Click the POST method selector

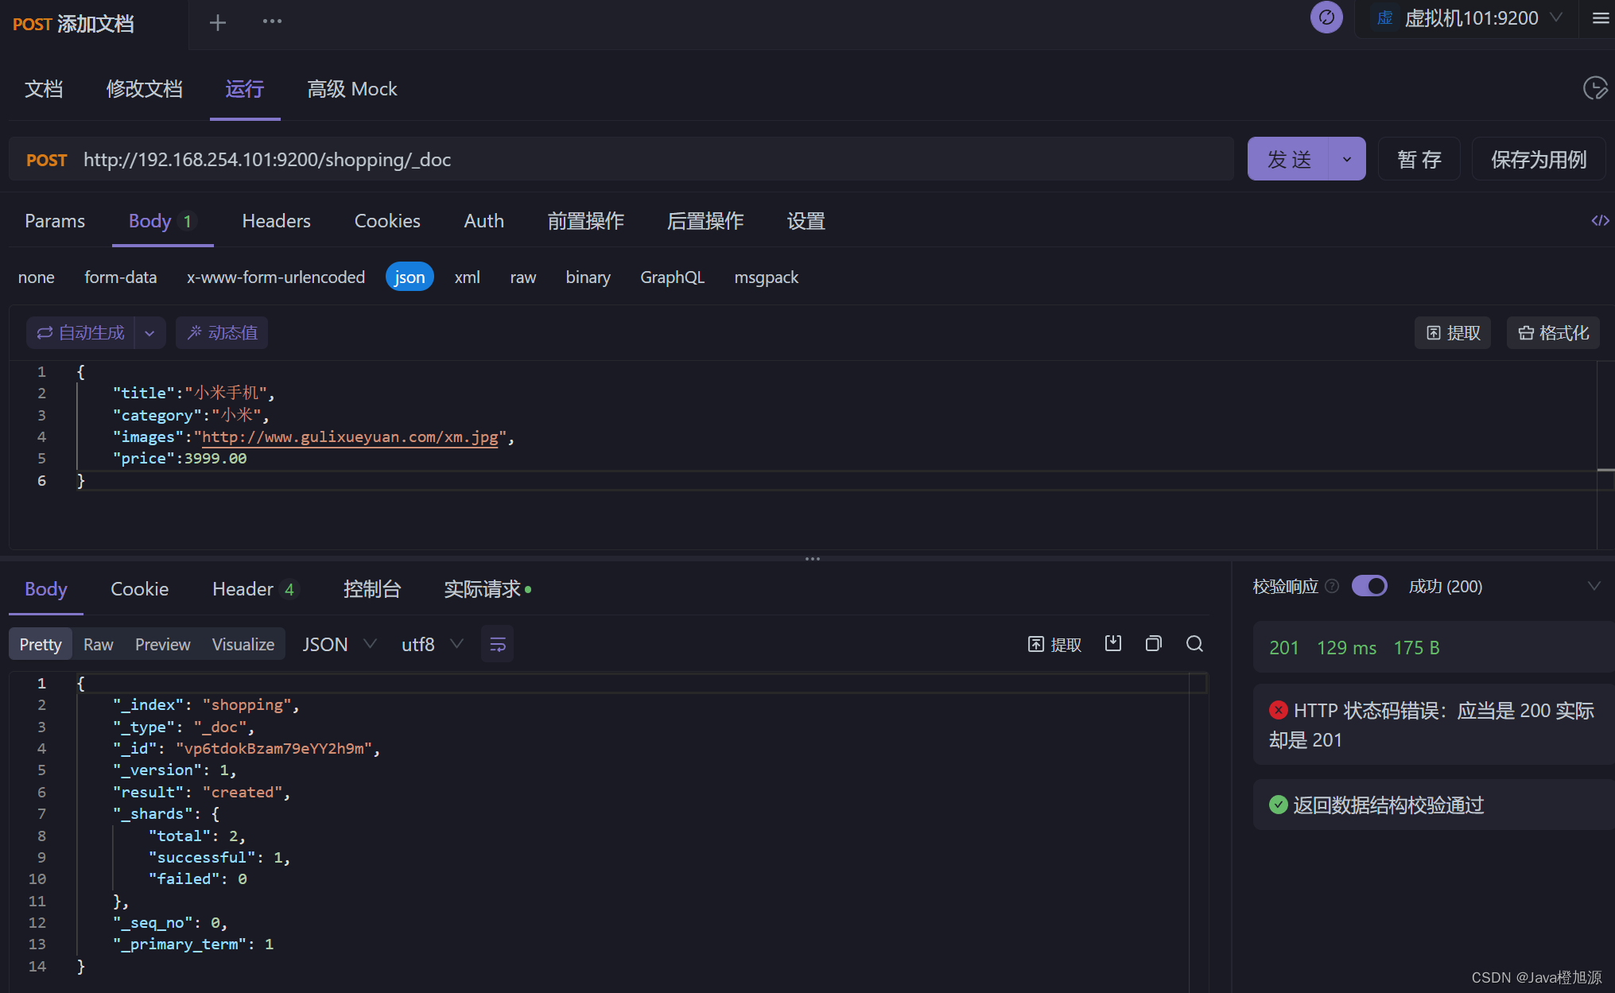point(46,160)
